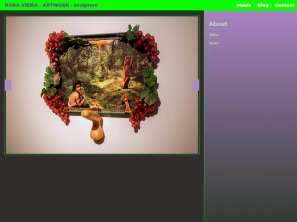Open the Blog page
The image size is (297, 222).
click(263, 5)
